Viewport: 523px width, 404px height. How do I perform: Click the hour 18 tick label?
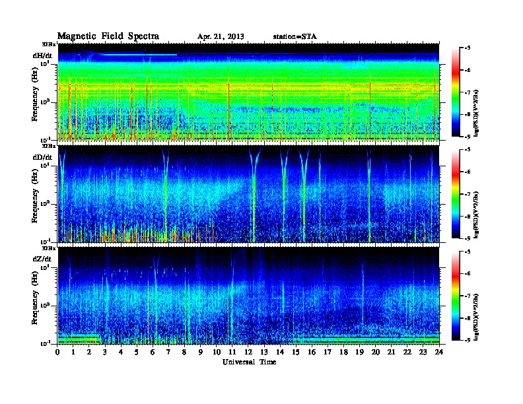[x=344, y=352]
